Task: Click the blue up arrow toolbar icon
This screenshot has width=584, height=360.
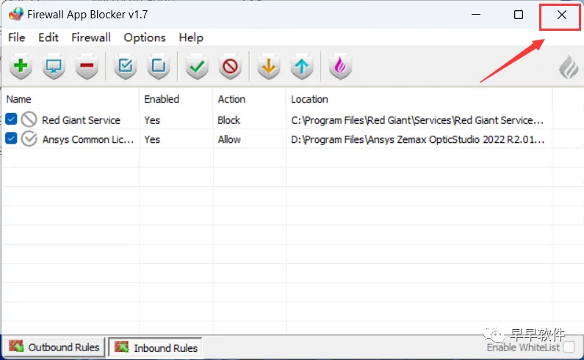Action: click(x=302, y=67)
